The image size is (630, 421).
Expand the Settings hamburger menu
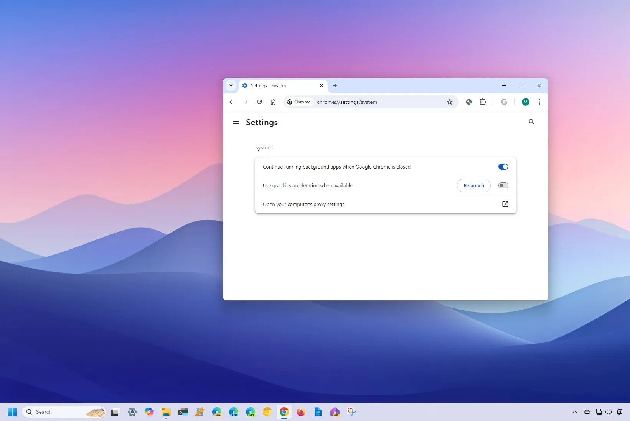(236, 122)
